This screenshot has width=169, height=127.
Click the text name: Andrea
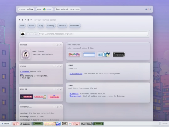pyautogui.click(x=38, y=51)
